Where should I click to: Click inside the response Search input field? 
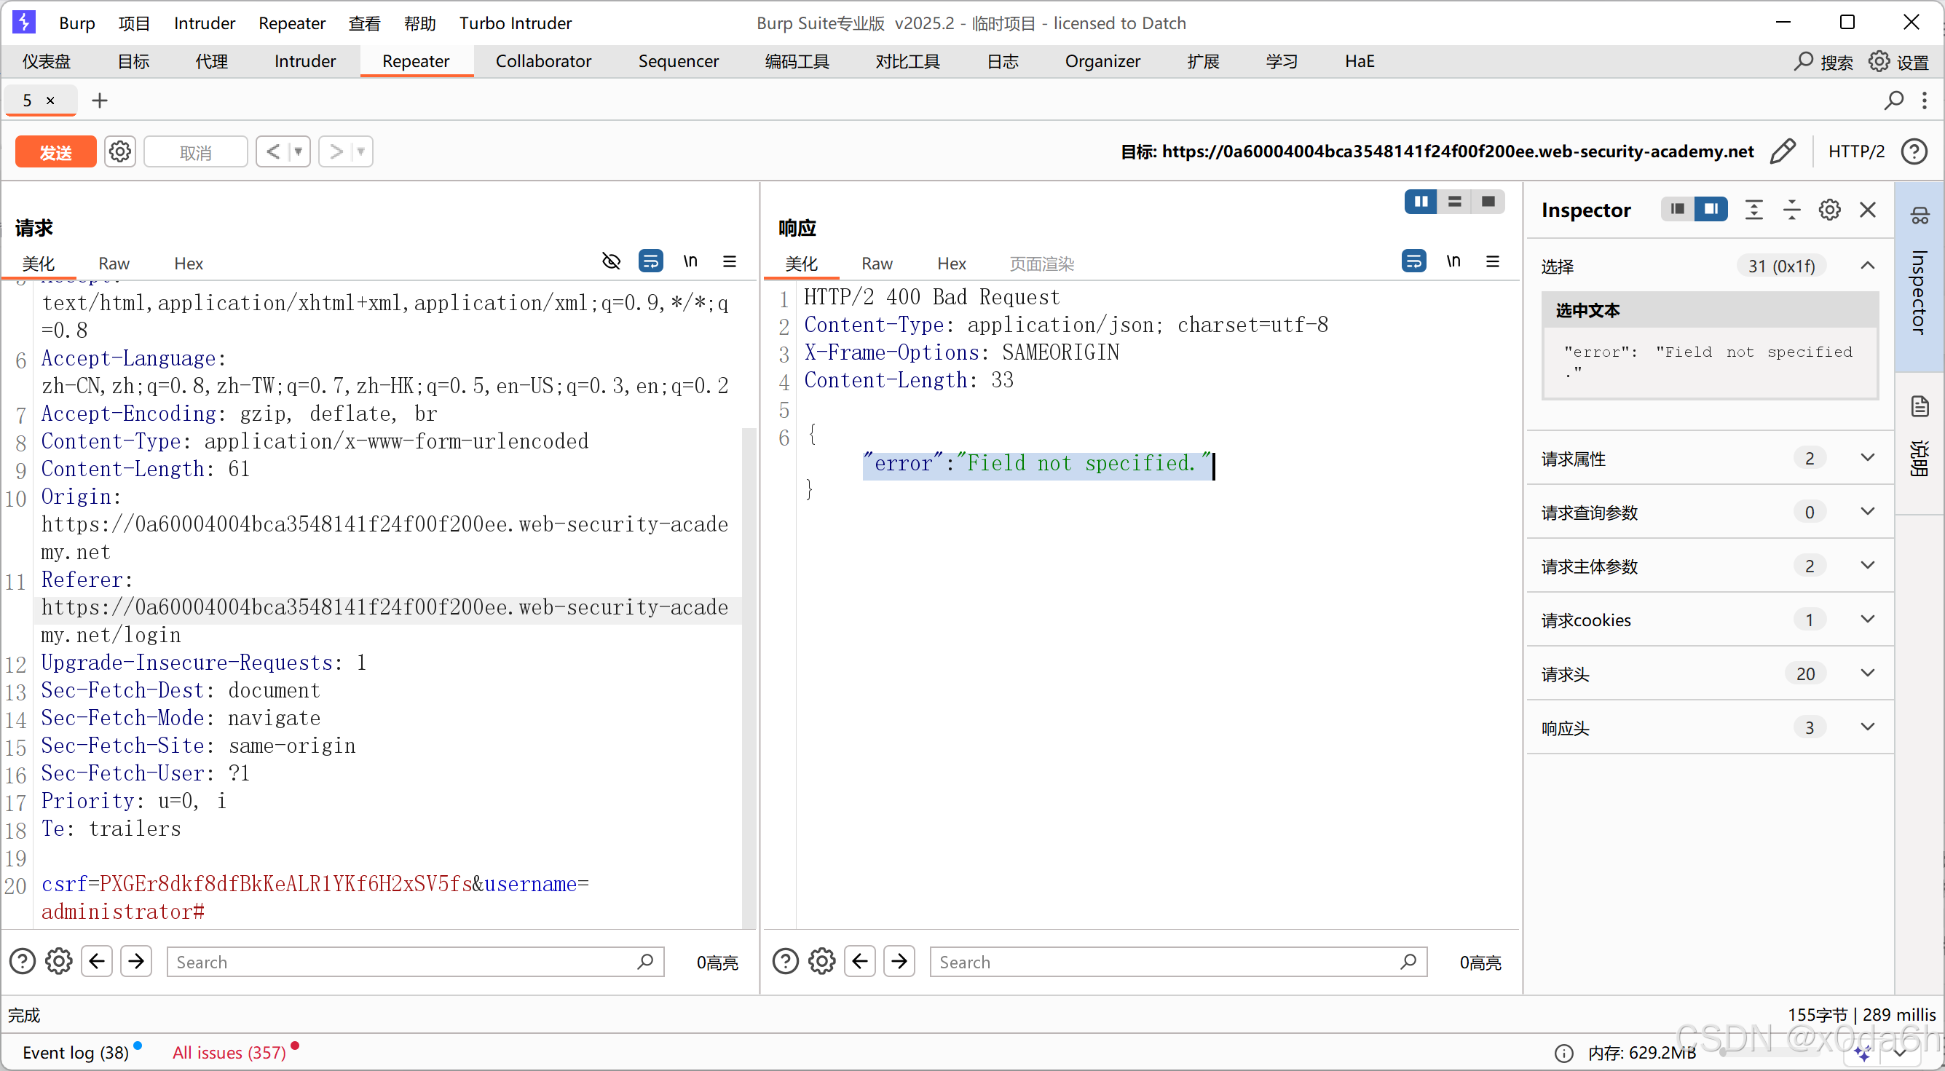coord(1170,962)
